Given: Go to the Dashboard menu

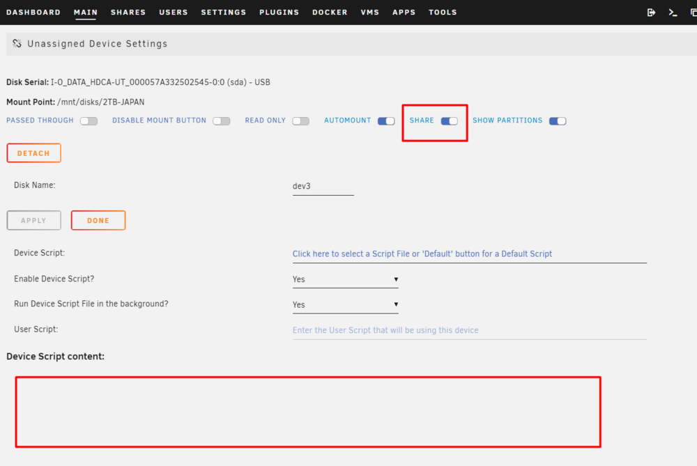Looking at the screenshot, I should 33,13.
